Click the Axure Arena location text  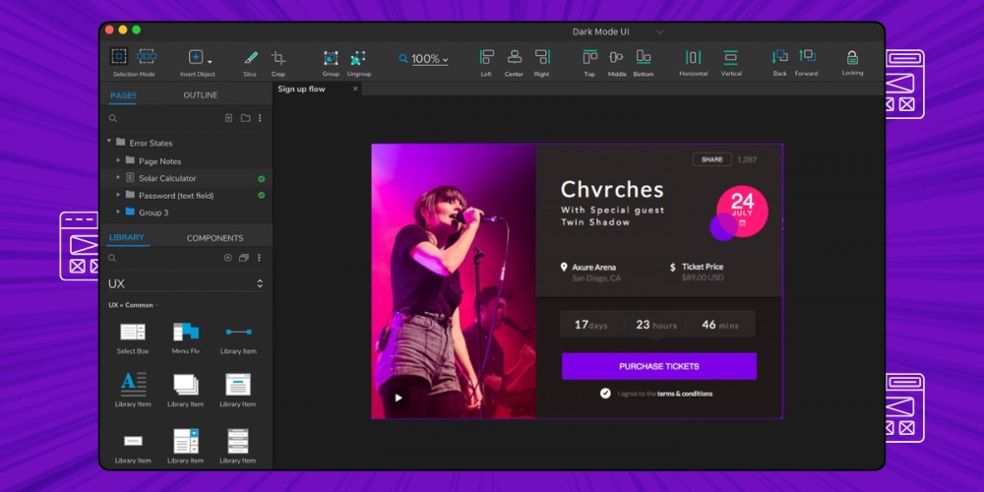click(x=593, y=268)
